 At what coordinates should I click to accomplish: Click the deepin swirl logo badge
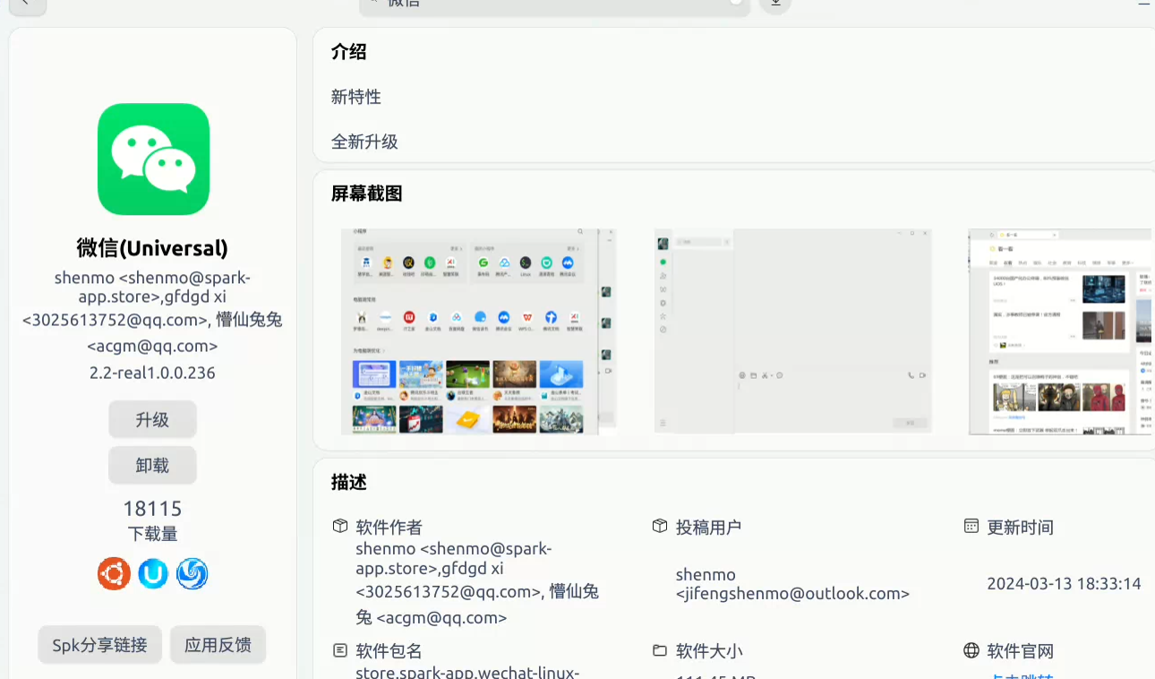tap(192, 573)
